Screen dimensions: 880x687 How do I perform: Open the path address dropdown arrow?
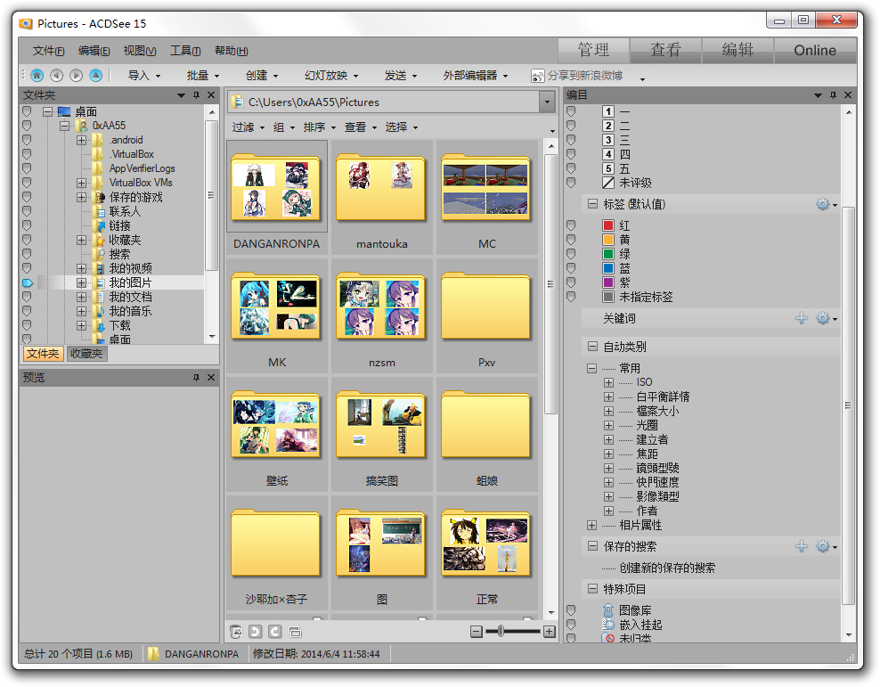click(547, 102)
